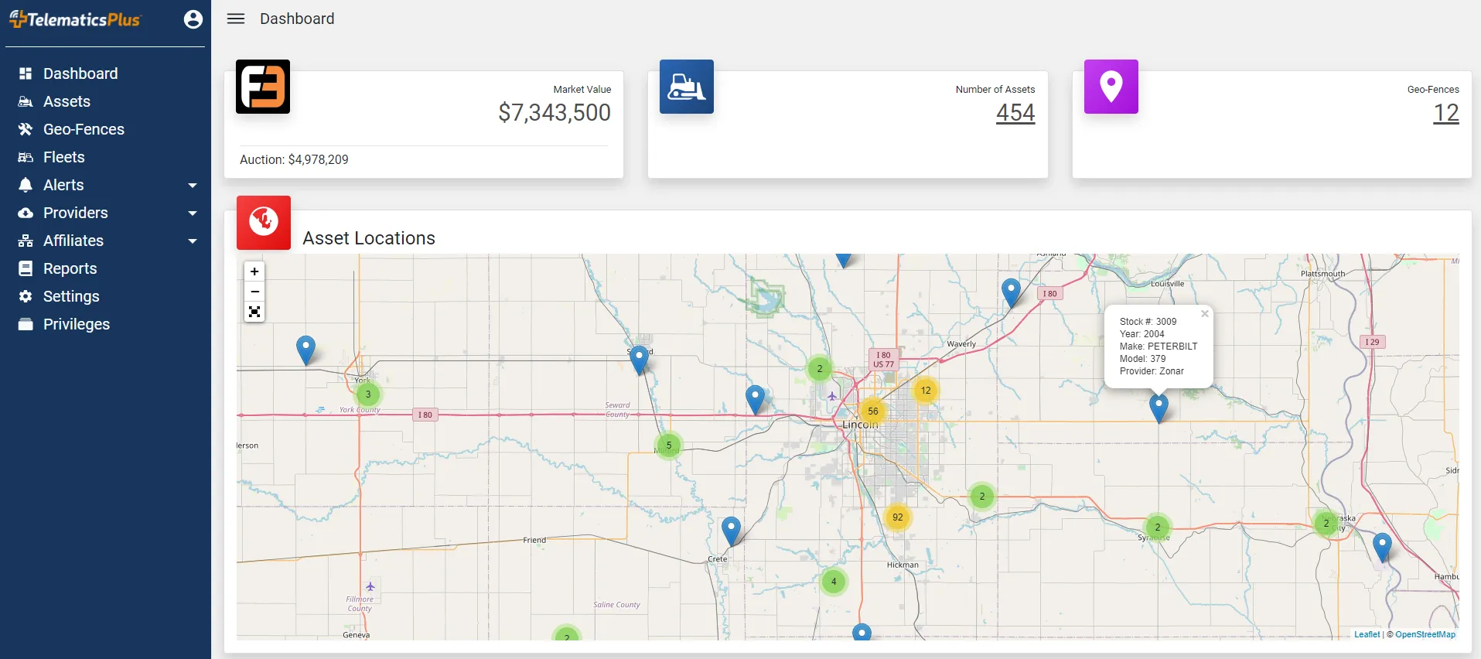The height and width of the screenshot is (659, 1481).
Task: Expand the Providers submenu arrow
Action: 193,213
